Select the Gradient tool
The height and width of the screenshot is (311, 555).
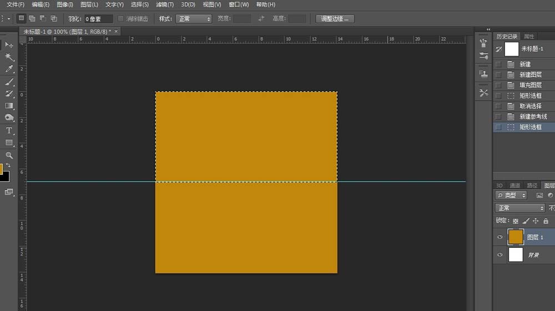[x=9, y=106]
